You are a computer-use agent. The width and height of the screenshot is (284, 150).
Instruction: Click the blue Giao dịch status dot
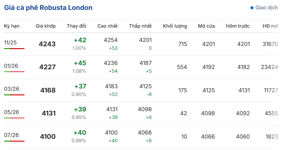click(252, 8)
